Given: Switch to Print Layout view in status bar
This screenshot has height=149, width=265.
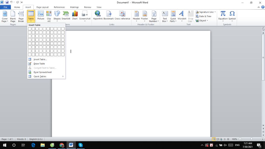Looking at the screenshot, I should click(x=214, y=139).
